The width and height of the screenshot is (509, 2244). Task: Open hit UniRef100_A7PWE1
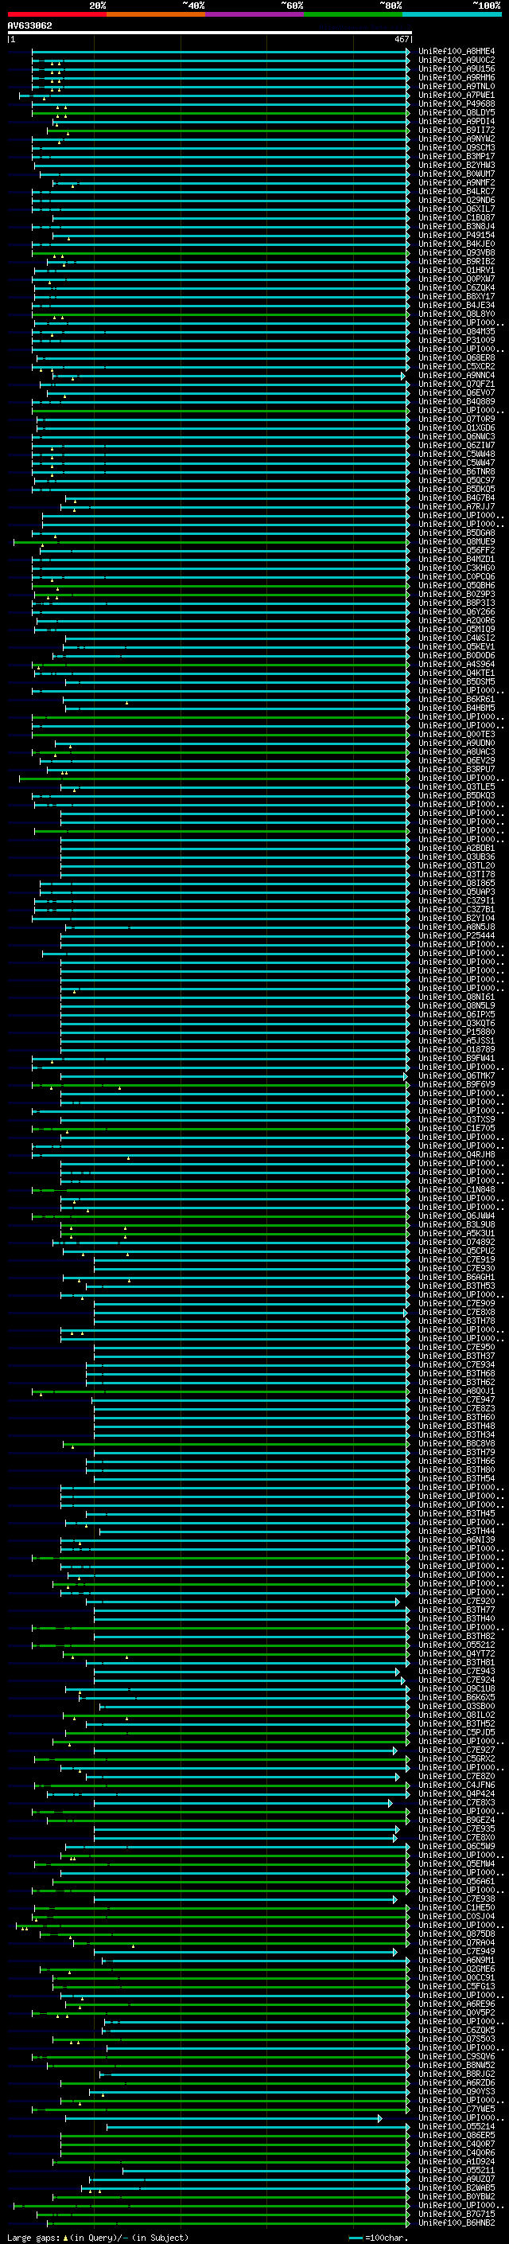pyautogui.click(x=457, y=95)
